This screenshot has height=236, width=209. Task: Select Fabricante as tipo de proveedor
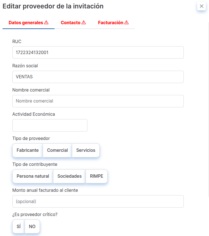[x=28, y=150]
